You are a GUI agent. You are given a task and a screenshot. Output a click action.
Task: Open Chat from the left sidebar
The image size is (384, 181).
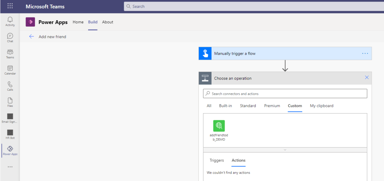10,37
